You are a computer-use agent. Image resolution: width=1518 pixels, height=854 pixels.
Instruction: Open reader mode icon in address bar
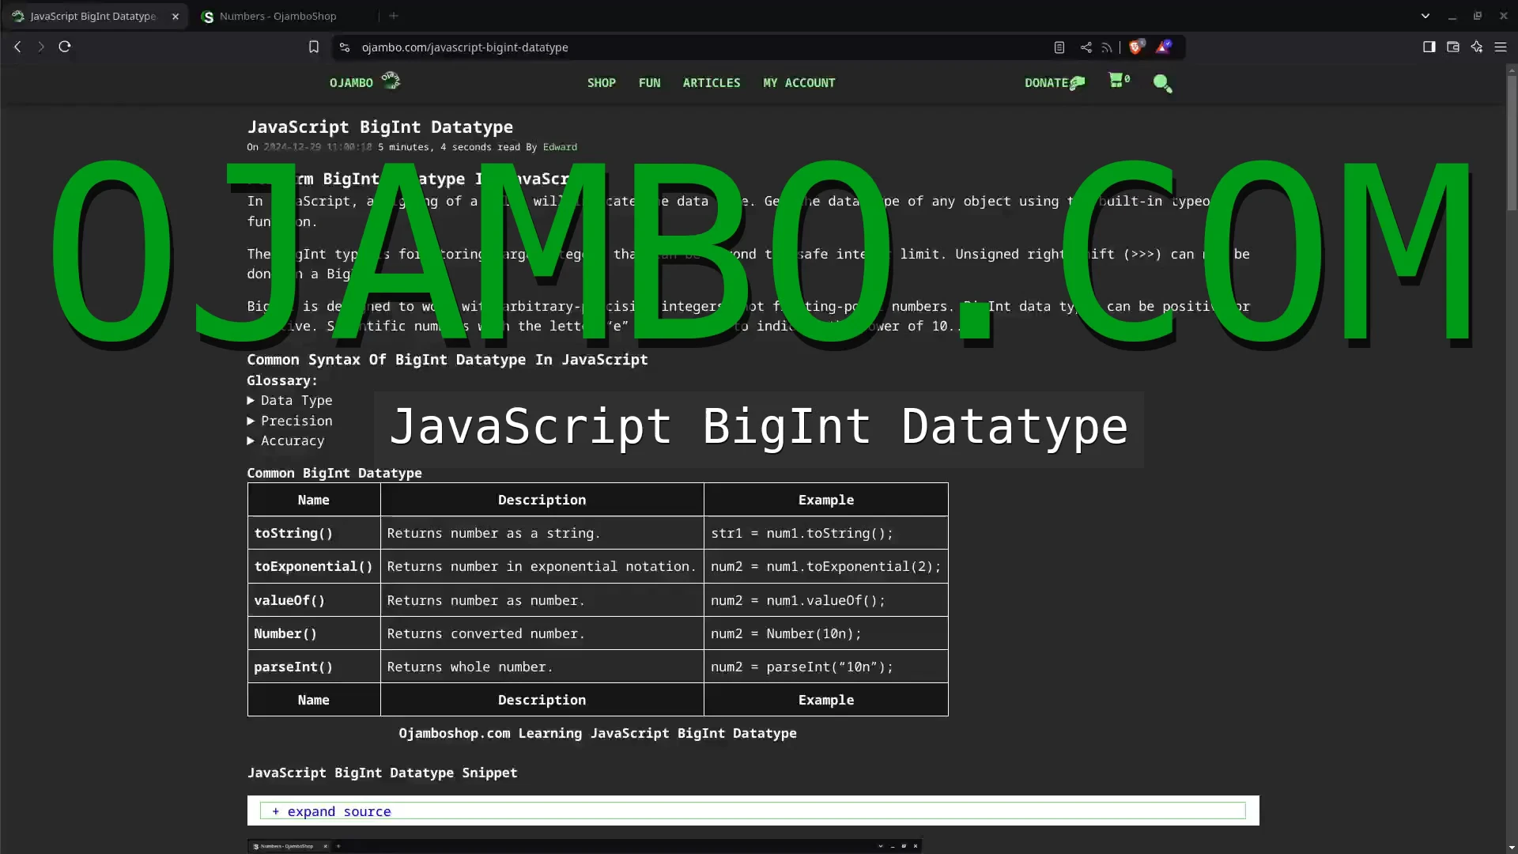pos(1059,47)
